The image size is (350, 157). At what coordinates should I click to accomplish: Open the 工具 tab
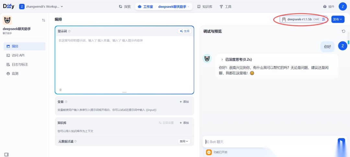click(x=226, y=7)
